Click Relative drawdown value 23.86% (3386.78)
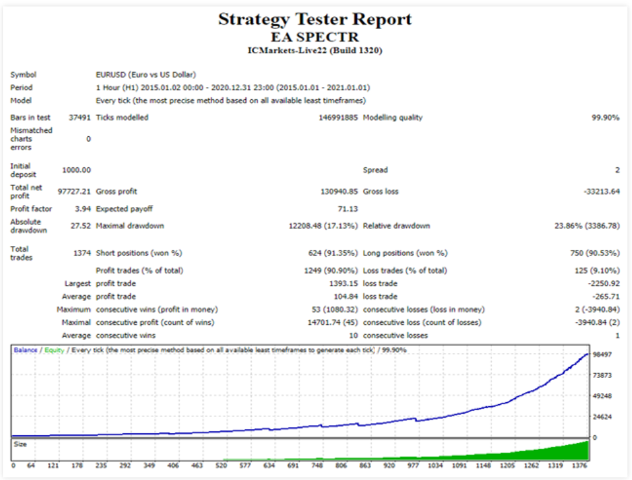This screenshot has height=480, width=632. click(587, 226)
